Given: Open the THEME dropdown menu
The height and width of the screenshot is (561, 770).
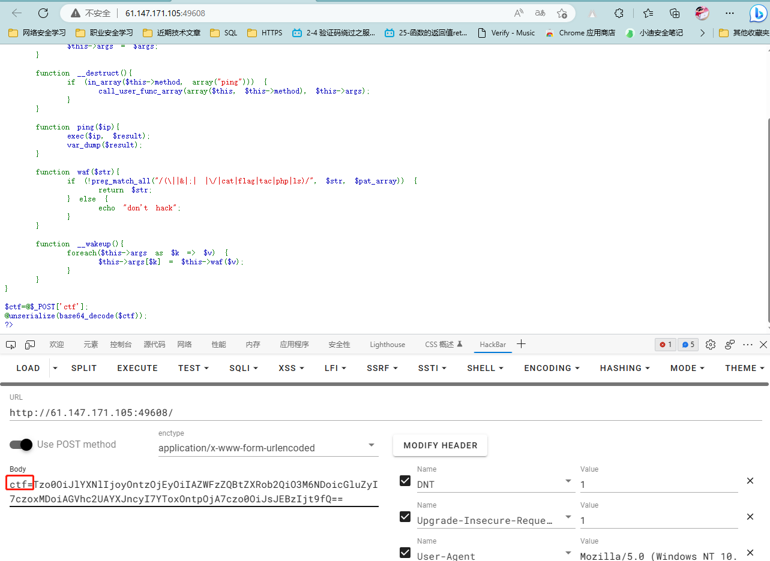Looking at the screenshot, I should pyautogui.click(x=744, y=368).
